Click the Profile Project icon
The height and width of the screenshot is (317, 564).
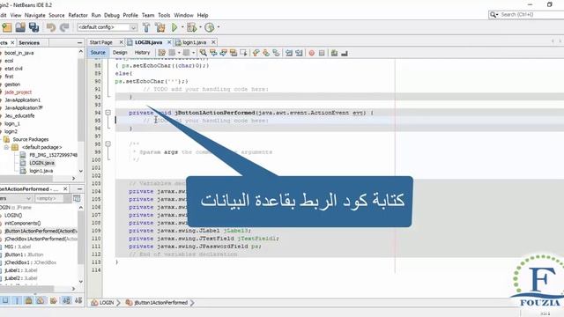pyautogui.click(x=210, y=27)
